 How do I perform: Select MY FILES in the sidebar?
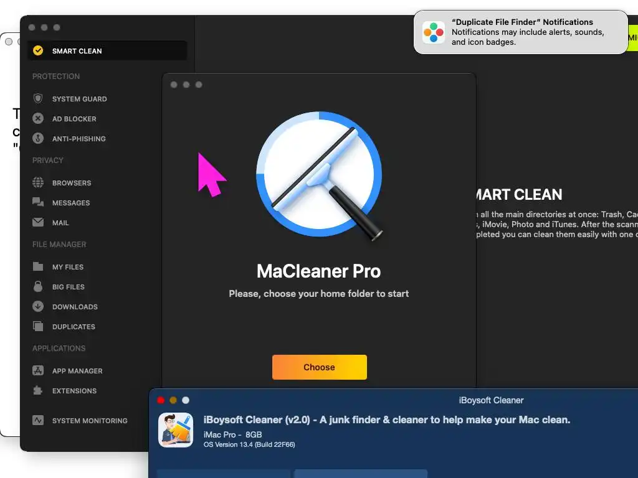tap(67, 267)
